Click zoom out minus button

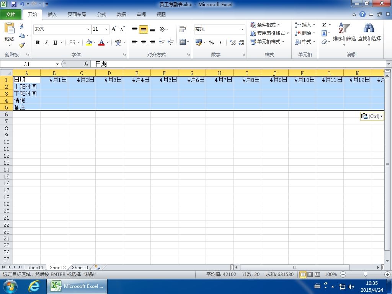[343, 274]
